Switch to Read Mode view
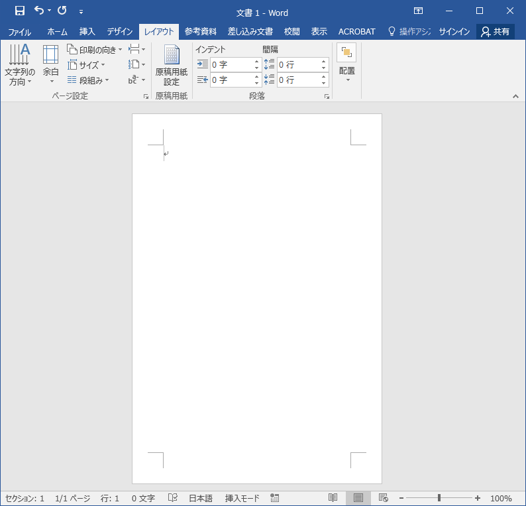Image resolution: width=526 pixels, height=506 pixels. (333, 498)
